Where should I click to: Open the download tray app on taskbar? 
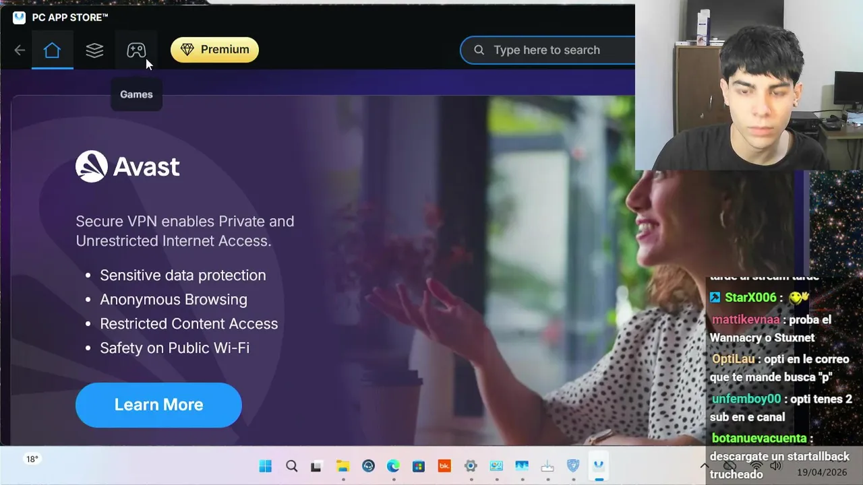[x=547, y=466]
